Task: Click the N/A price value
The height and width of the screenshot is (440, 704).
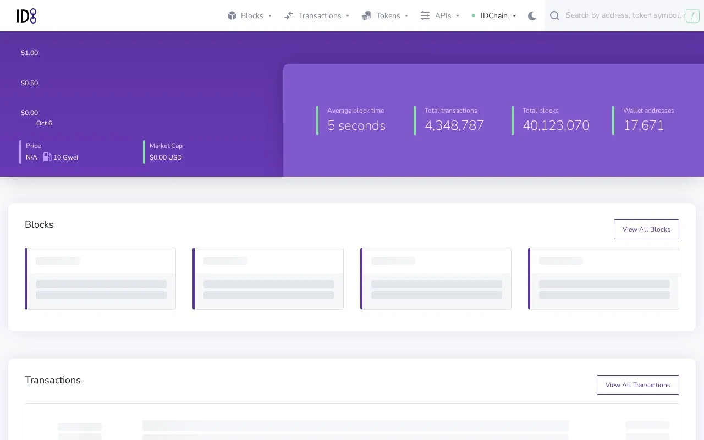Action: [31, 157]
